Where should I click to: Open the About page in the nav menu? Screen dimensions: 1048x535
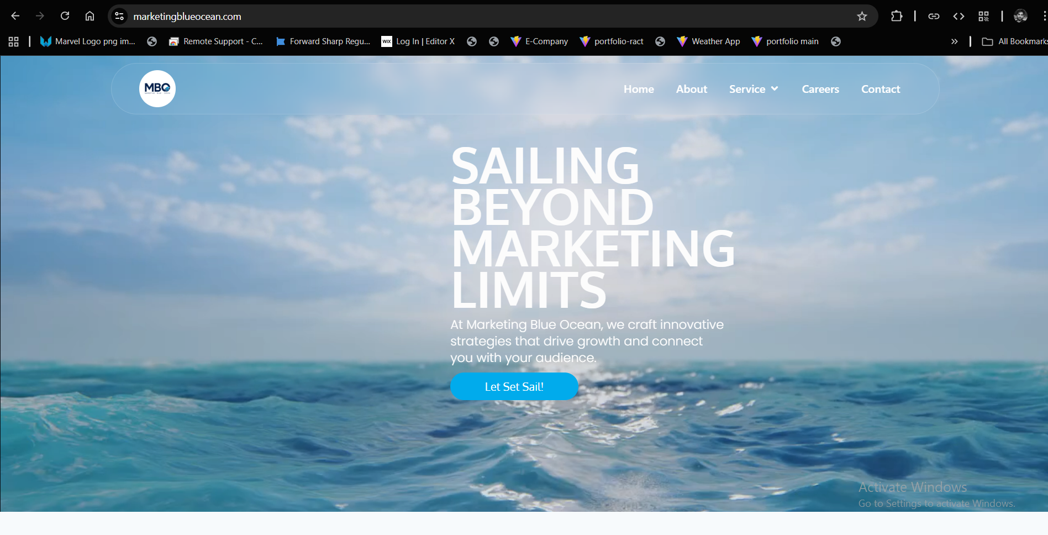click(692, 89)
